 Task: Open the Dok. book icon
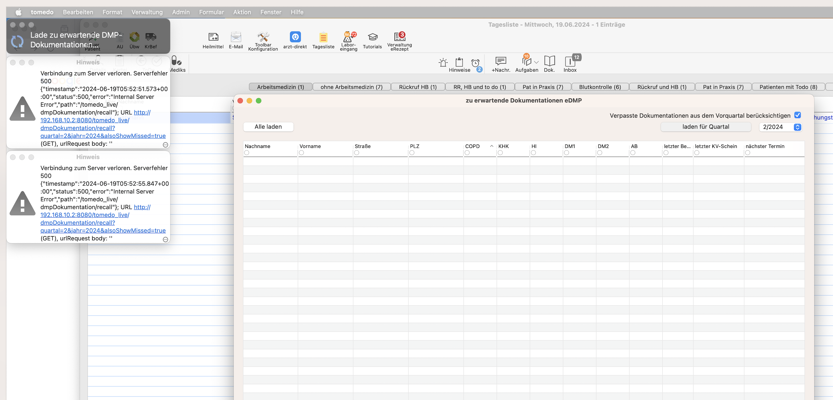coord(549,64)
